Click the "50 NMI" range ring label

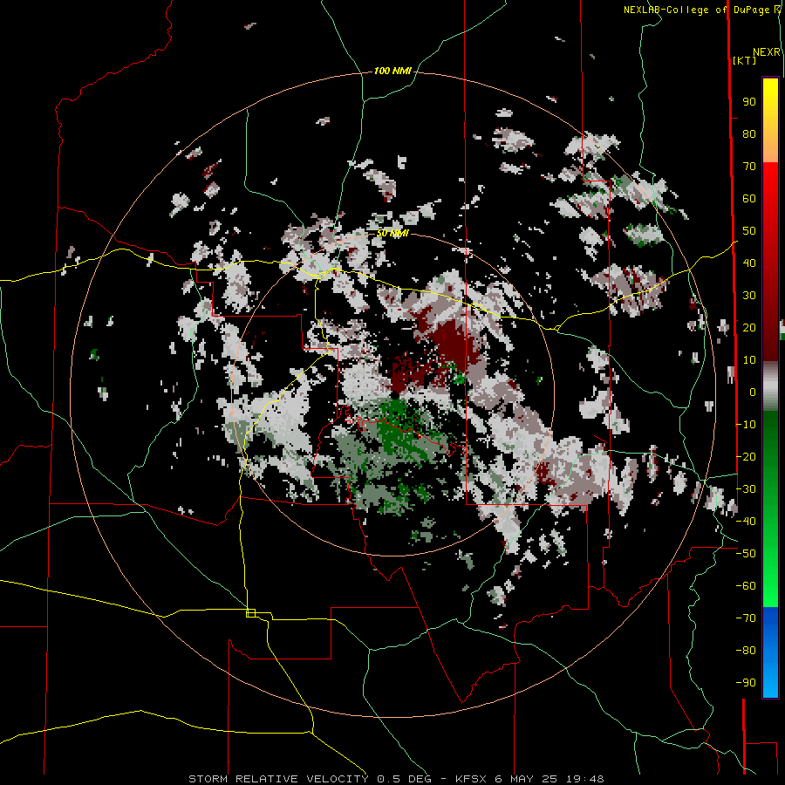pyautogui.click(x=393, y=233)
